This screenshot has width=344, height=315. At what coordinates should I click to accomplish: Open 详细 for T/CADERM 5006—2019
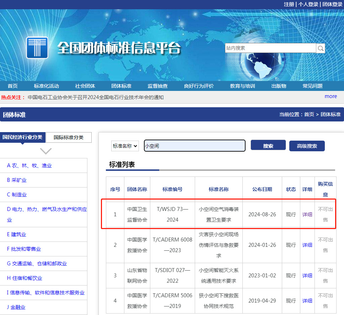tap(307, 300)
